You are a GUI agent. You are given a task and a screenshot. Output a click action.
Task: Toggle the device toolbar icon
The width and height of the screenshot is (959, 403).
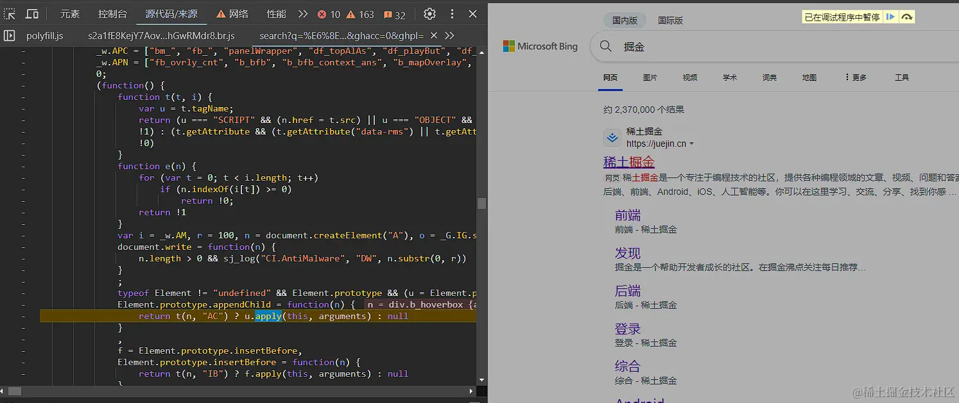click(x=32, y=14)
